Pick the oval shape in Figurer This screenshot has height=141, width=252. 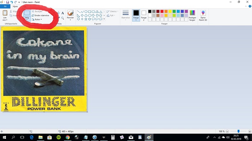86,12
